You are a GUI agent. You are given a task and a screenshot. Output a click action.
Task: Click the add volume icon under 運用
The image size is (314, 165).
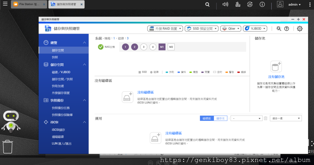pos(155,138)
